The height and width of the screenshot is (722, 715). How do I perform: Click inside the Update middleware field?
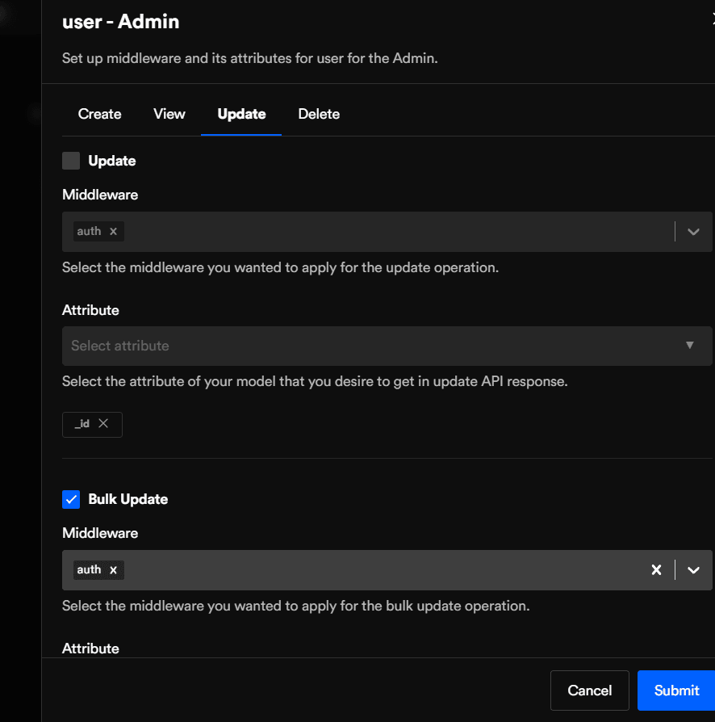tap(387, 232)
